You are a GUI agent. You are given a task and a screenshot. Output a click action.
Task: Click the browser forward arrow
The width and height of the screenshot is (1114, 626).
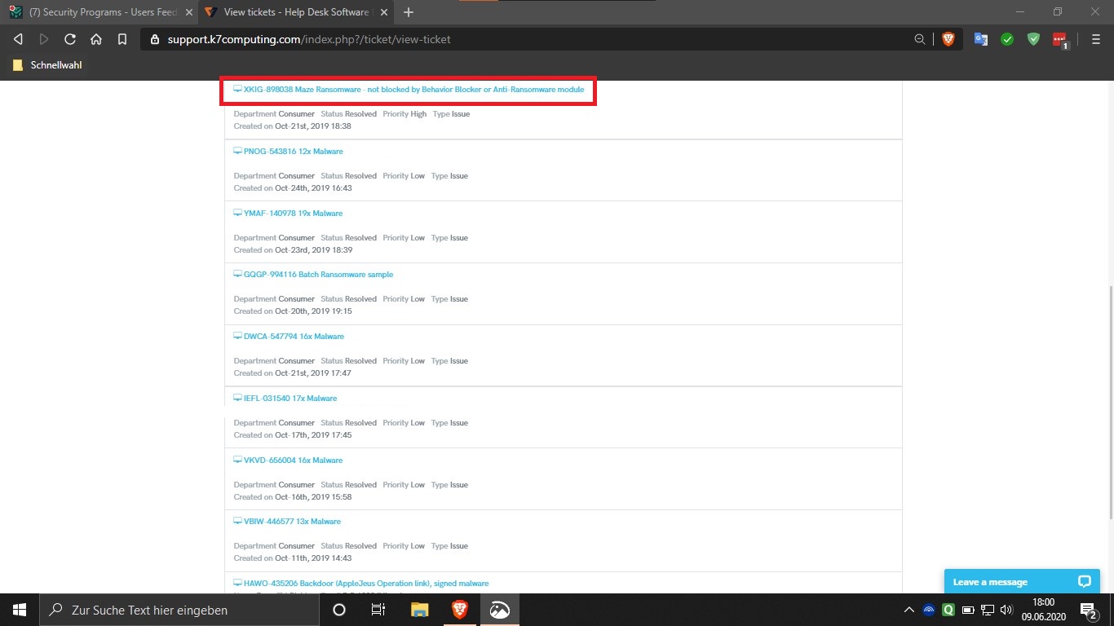(x=44, y=39)
